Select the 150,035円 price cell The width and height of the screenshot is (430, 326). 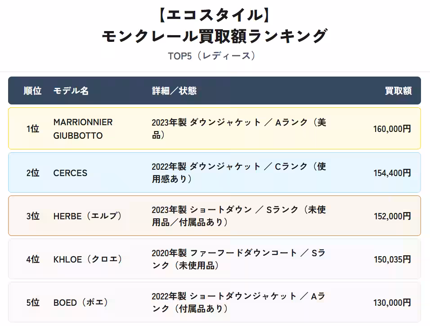click(x=392, y=259)
